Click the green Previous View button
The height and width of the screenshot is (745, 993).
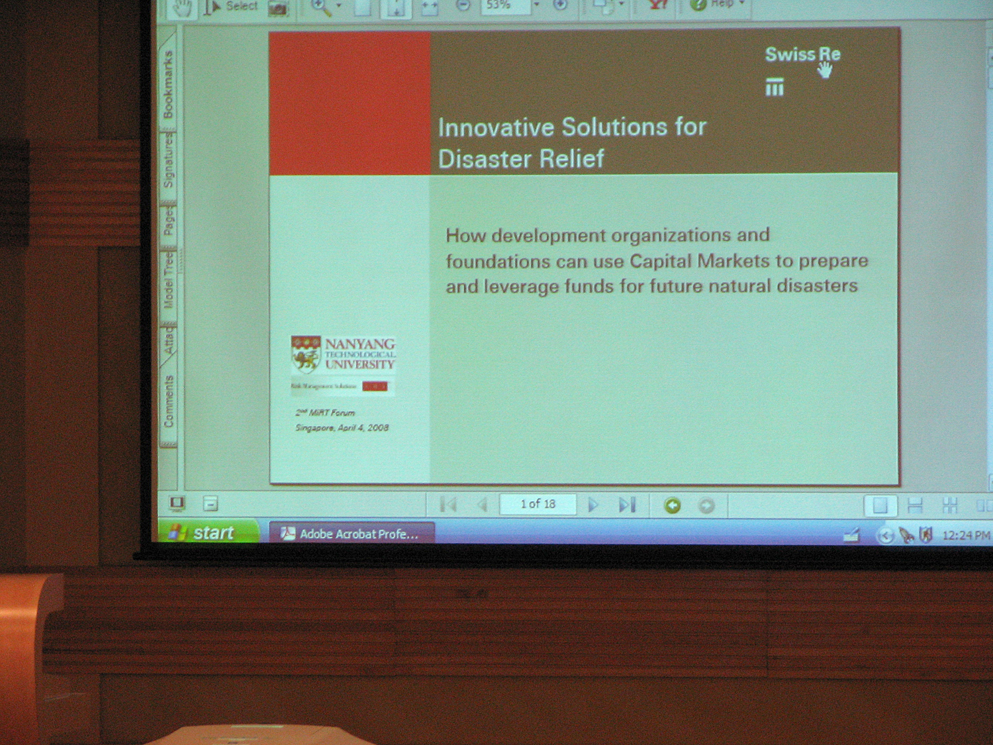672,506
